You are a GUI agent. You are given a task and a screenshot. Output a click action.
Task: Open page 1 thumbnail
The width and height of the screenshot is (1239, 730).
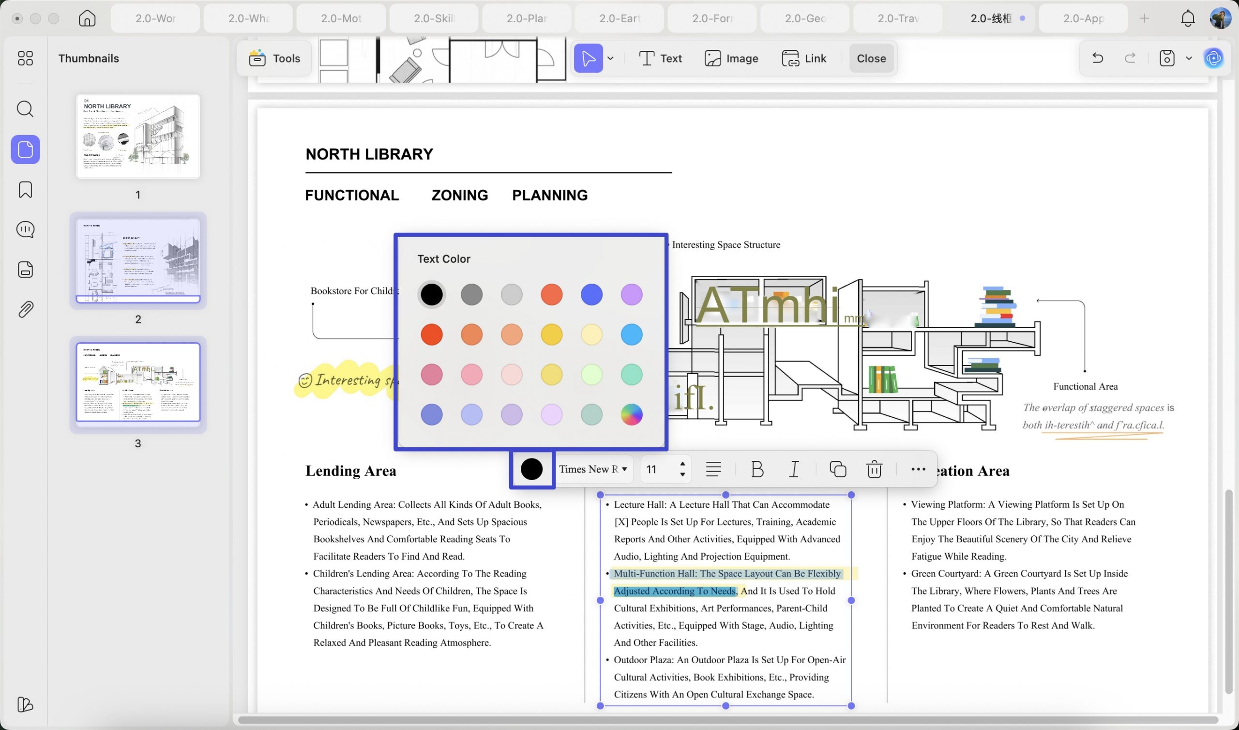pyautogui.click(x=137, y=137)
